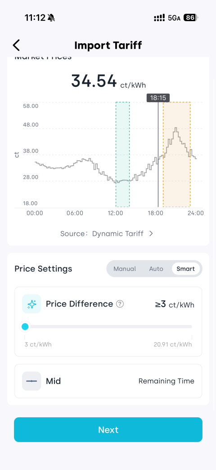The image size is (216, 470).
Task: Switch Price Settings to Auto
Action: point(156,269)
